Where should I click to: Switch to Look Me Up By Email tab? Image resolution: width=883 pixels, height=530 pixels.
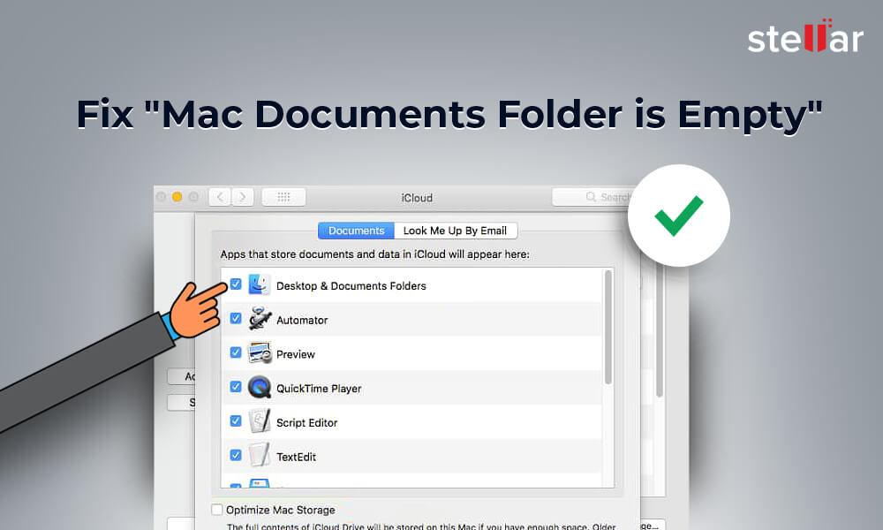click(x=455, y=231)
